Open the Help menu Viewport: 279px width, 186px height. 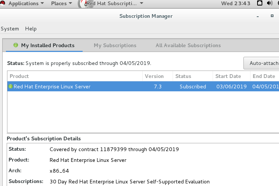tap(31, 29)
